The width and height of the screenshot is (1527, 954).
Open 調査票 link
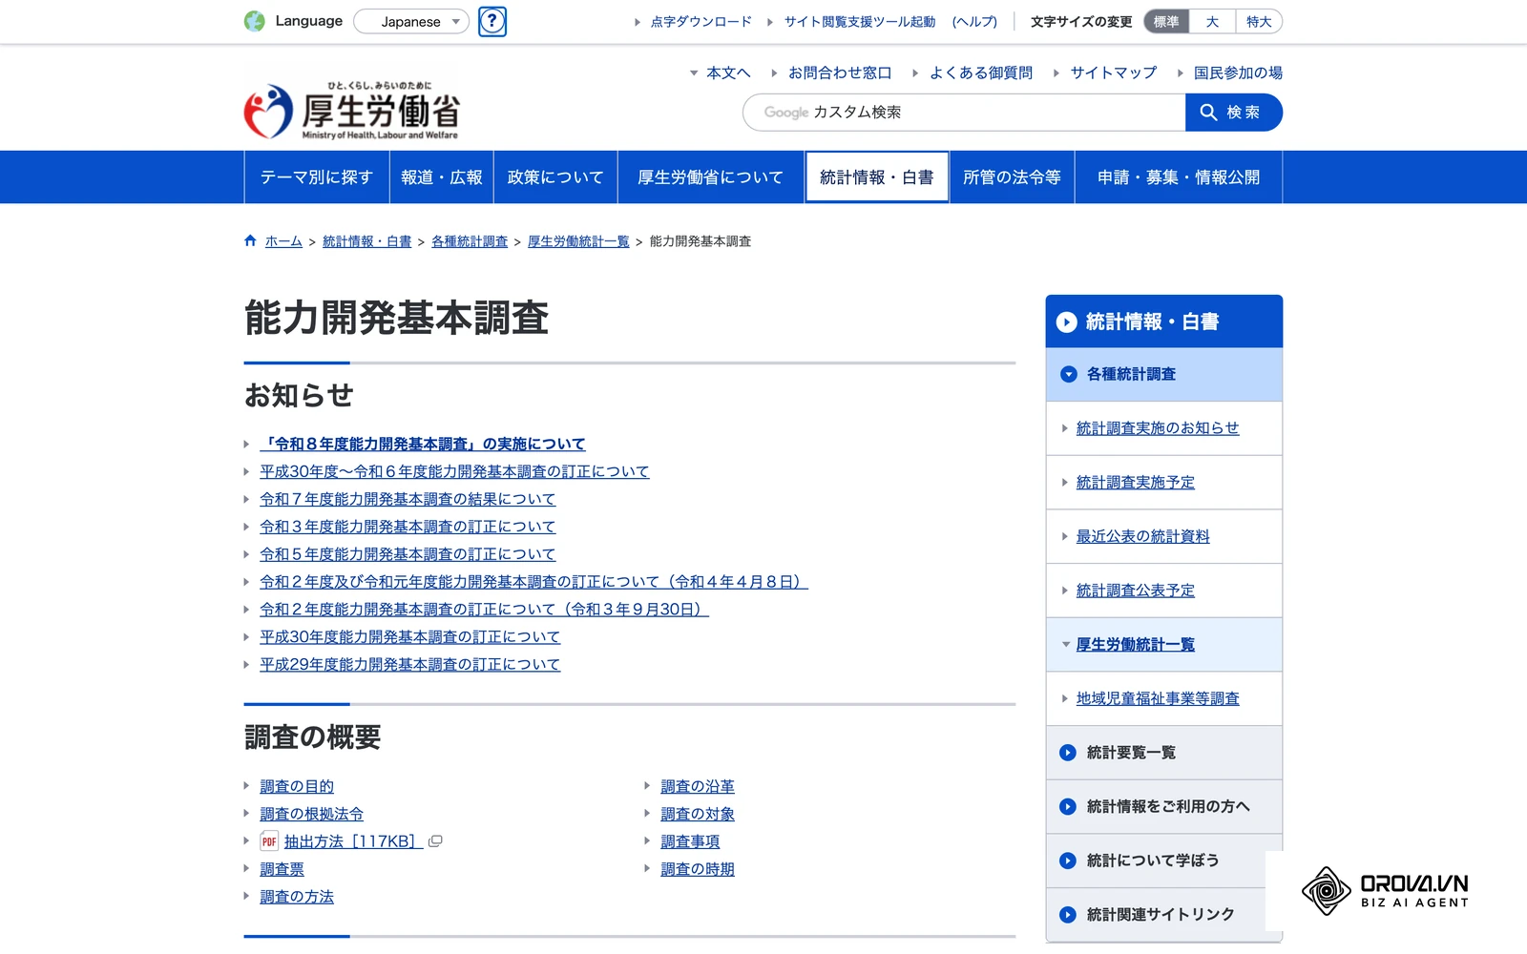coord(282,870)
